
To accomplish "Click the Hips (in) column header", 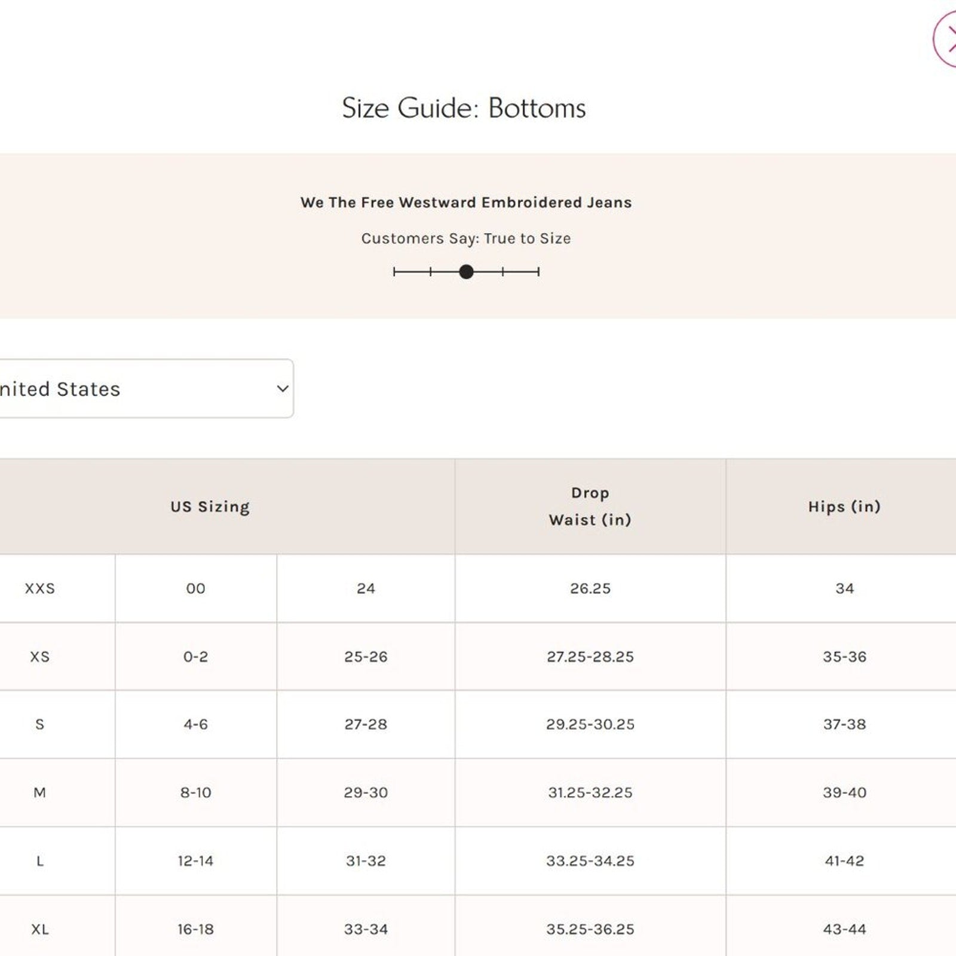I will (844, 507).
